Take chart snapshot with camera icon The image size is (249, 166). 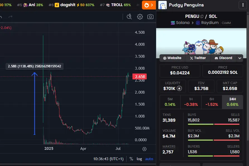pyautogui.click(x=150, y=17)
